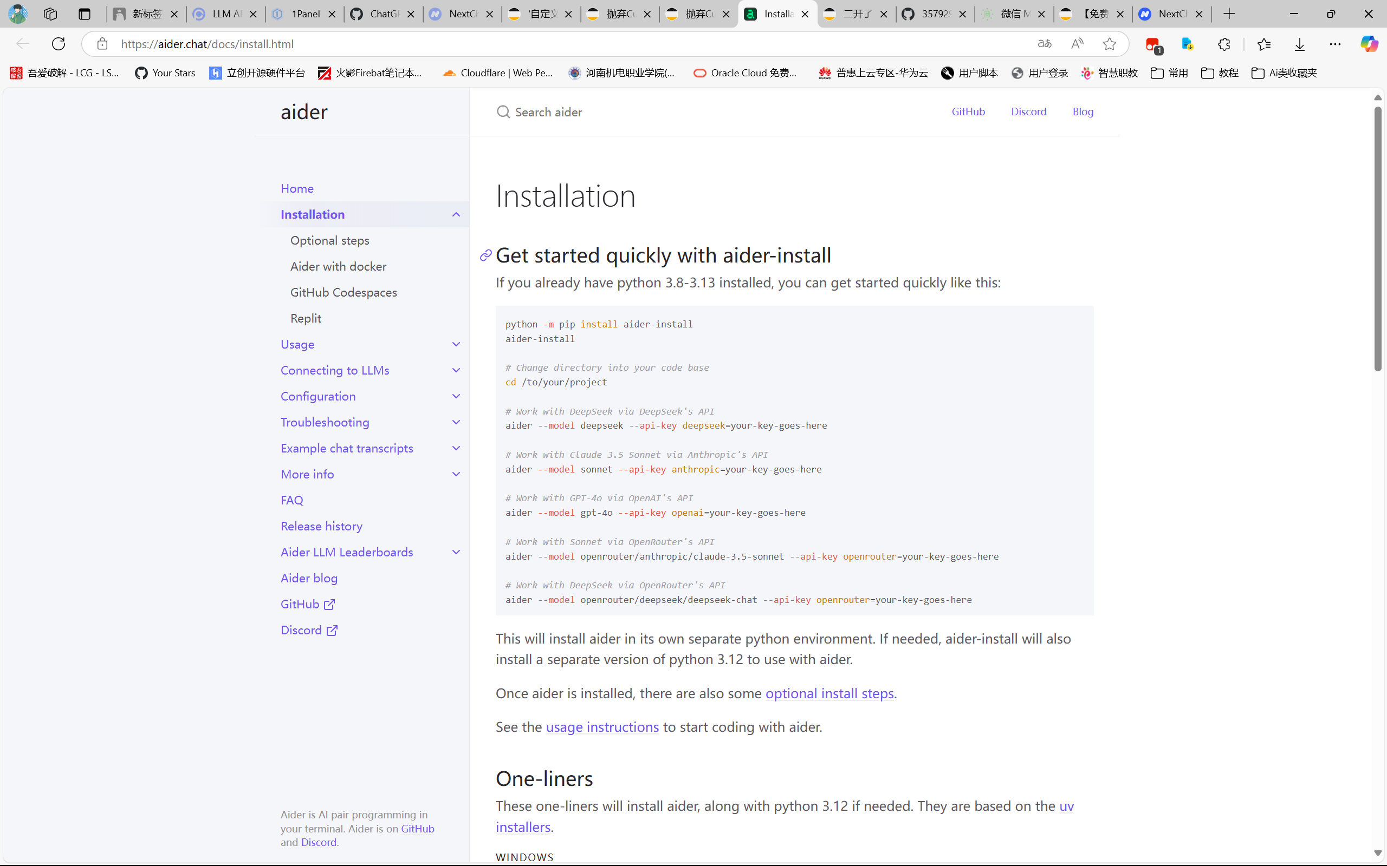1387x866 pixels.
Task: Open the usage instructions link
Action: point(602,727)
